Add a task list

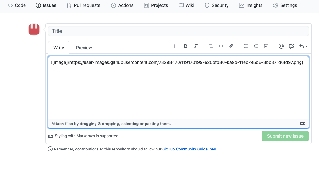pyautogui.click(x=266, y=46)
